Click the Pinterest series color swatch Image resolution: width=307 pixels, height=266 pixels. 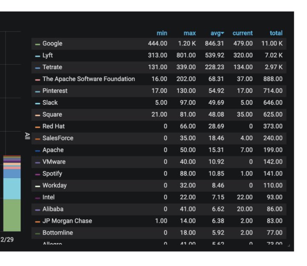(38, 91)
